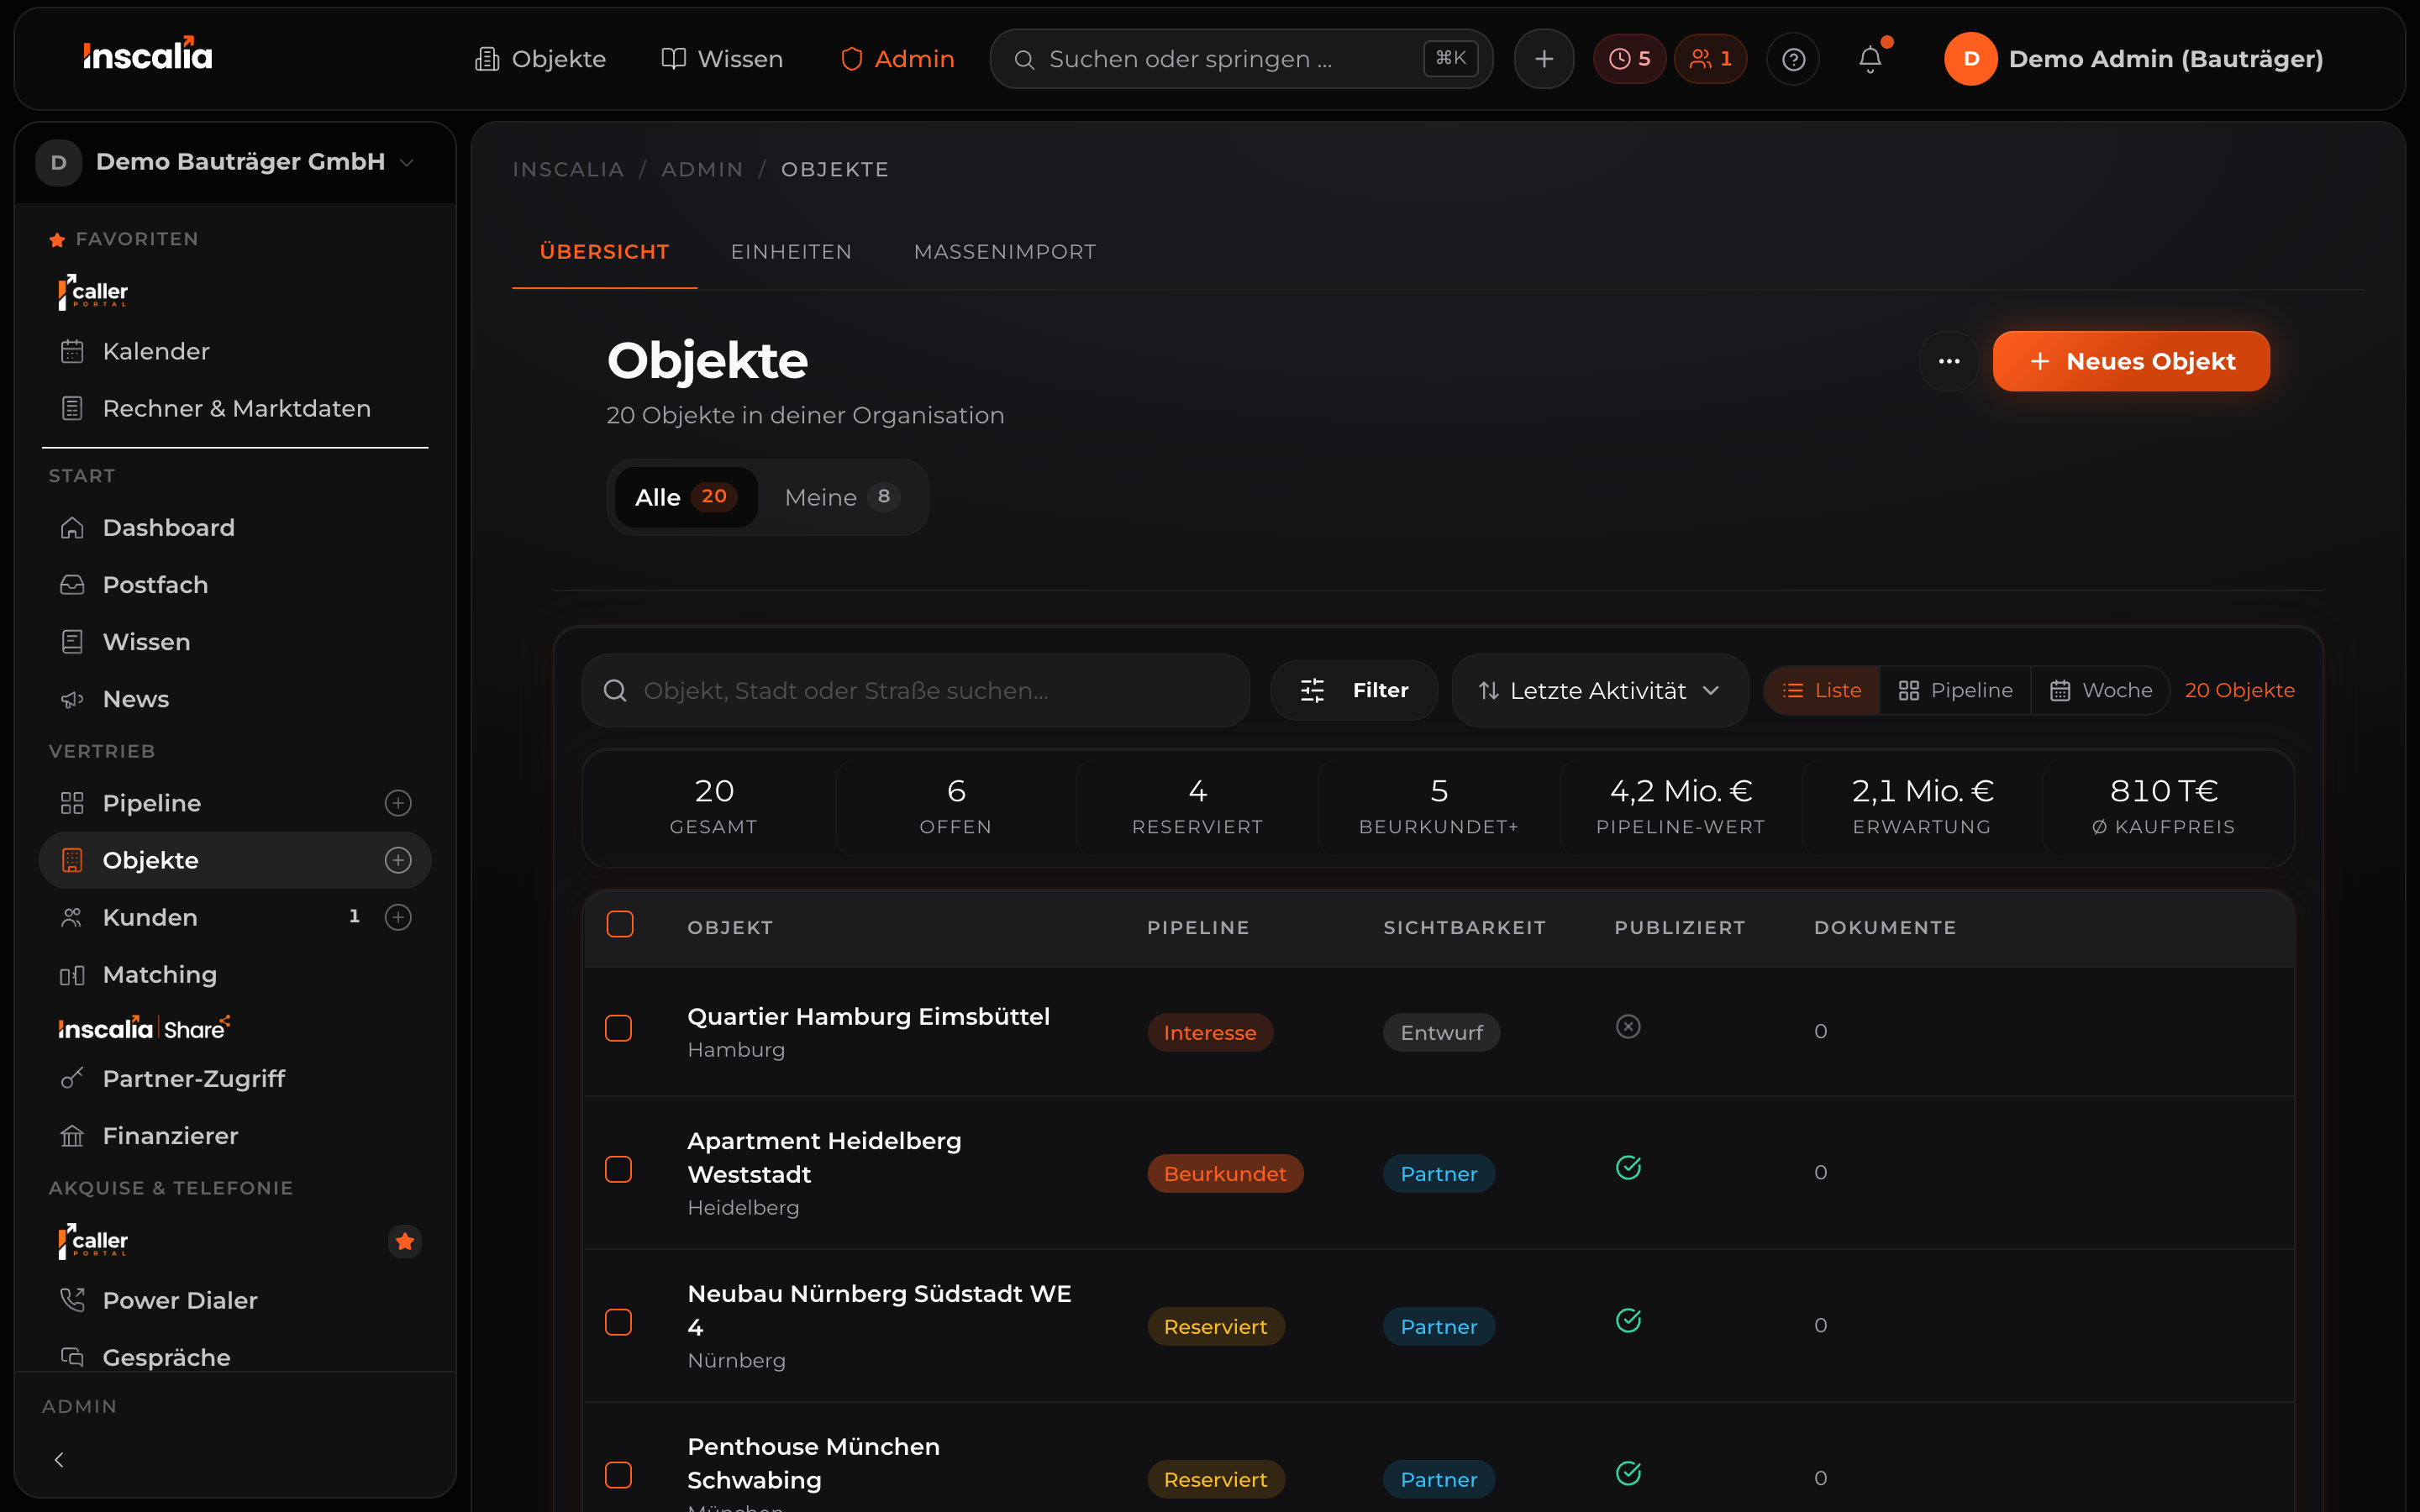Switch to the Pipeline view
2420x1512 pixels.
coord(1956,690)
